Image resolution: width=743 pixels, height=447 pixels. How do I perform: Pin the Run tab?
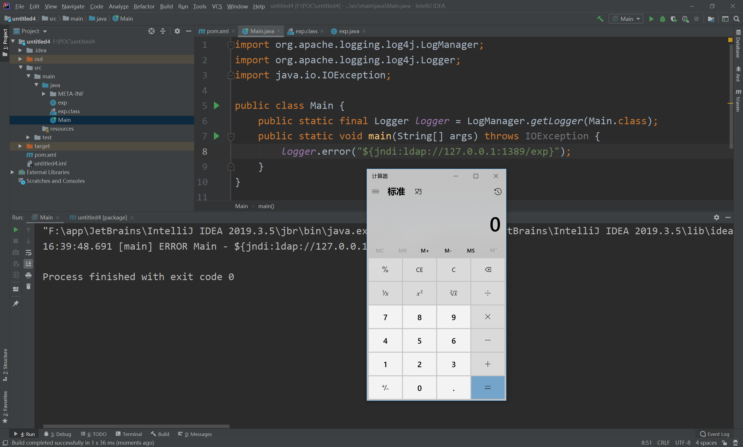click(x=16, y=304)
